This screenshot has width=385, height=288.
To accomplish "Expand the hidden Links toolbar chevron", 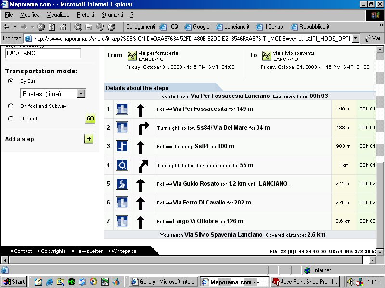I will click(381, 25).
